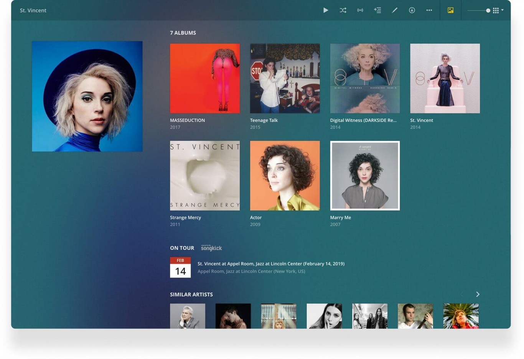Edit artist metadata with pencil icon
Image resolution: width=524 pixels, height=359 pixels.
[x=394, y=10]
